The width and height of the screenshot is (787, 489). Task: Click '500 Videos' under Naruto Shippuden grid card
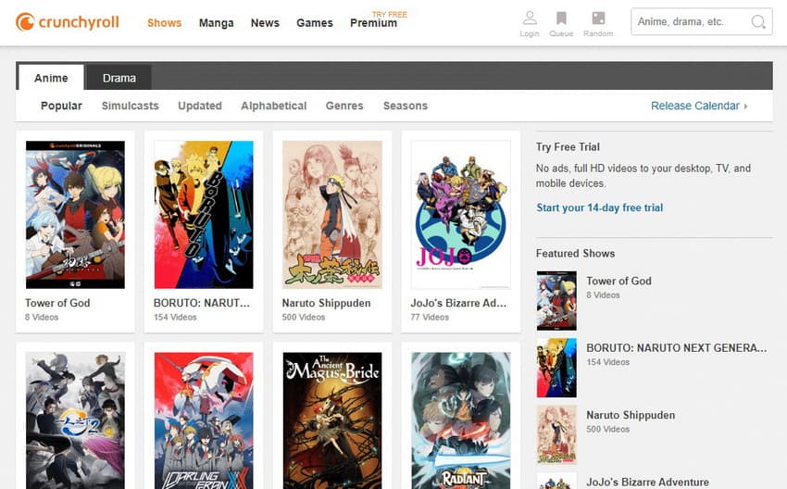304,318
